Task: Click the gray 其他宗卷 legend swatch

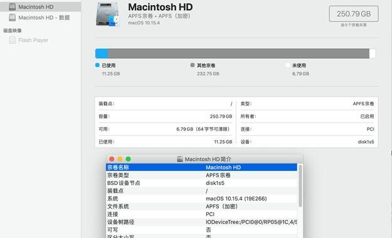Action: tap(193, 65)
